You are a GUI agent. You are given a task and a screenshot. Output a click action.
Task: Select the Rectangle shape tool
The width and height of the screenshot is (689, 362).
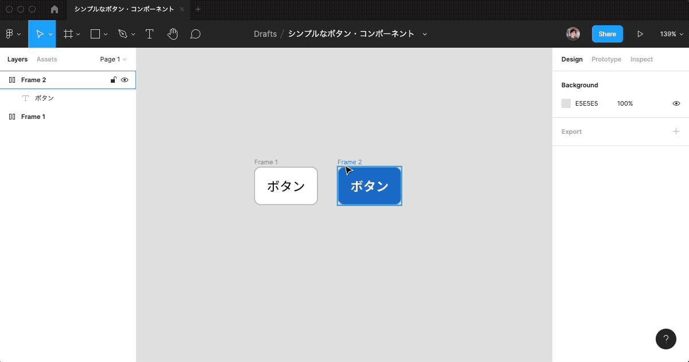pos(94,34)
